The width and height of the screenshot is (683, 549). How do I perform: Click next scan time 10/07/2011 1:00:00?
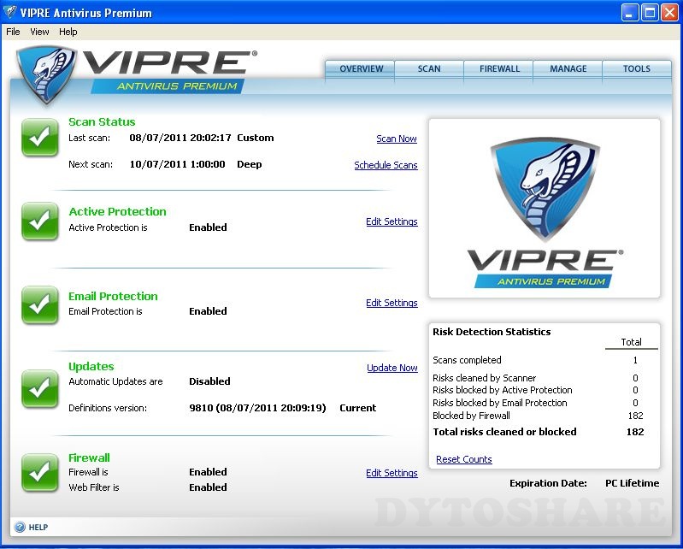tap(177, 164)
